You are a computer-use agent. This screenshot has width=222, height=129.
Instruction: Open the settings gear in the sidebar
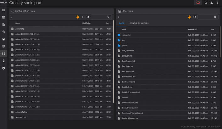coord(3,68)
